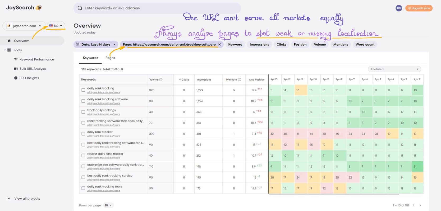
Task: Remove the Page URL filter
Action: [x=220, y=44]
